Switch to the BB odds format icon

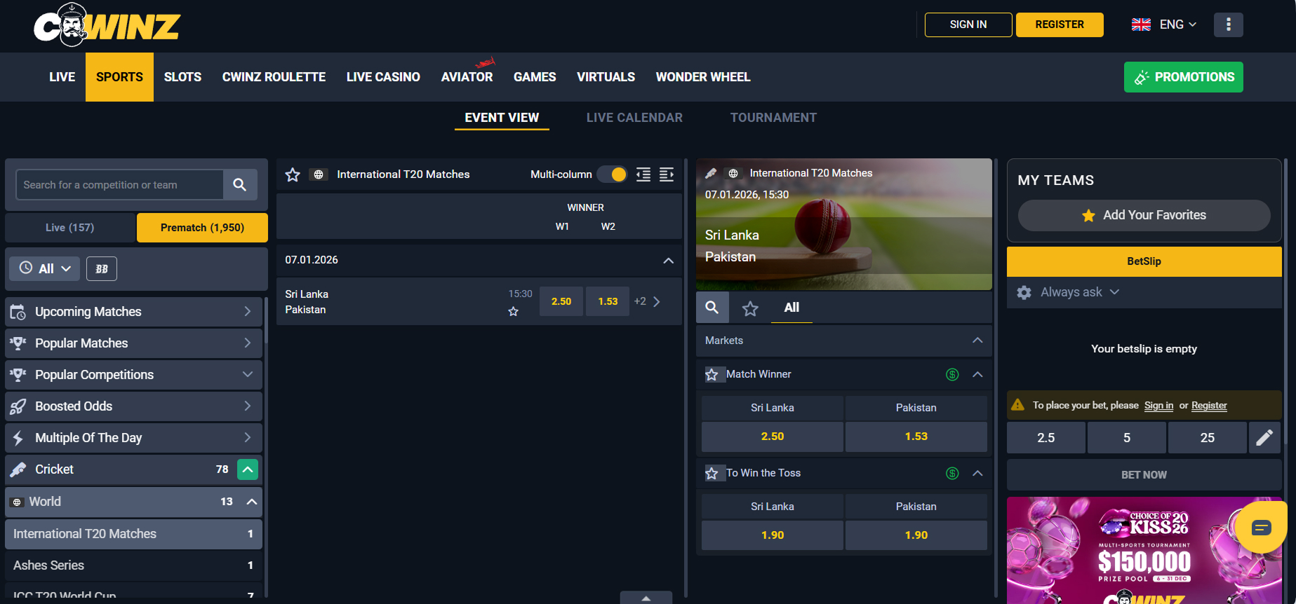[x=102, y=269]
